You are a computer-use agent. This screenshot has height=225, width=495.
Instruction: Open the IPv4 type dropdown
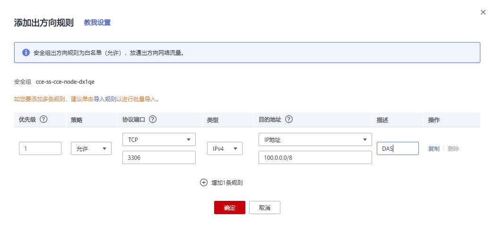click(x=225, y=148)
